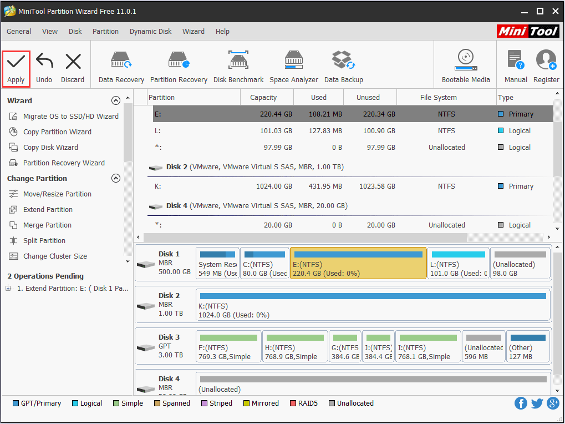Open the Facebook share icon
The height and width of the screenshot is (424, 565).
click(521, 403)
